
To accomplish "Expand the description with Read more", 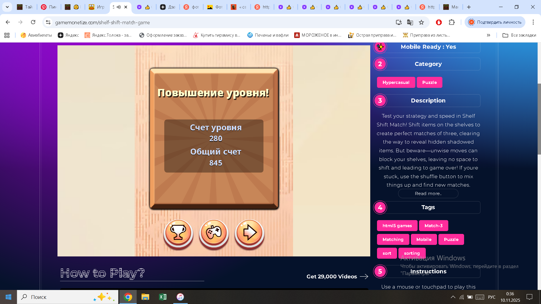I will coord(428,193).
